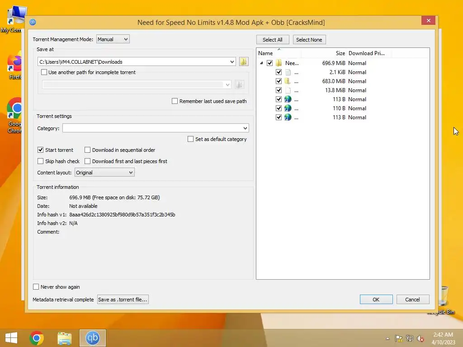This screenshot has height=347, width=463.
Task: Enable Download in sequential order
Action: (x=87, y=150)
